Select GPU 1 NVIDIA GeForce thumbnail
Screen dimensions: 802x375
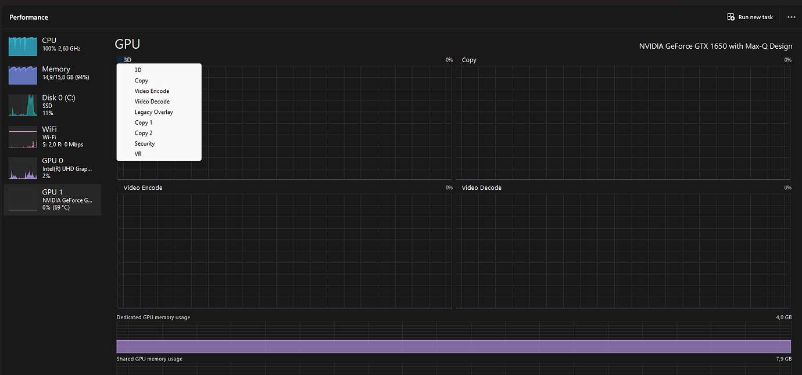(23, 200)
